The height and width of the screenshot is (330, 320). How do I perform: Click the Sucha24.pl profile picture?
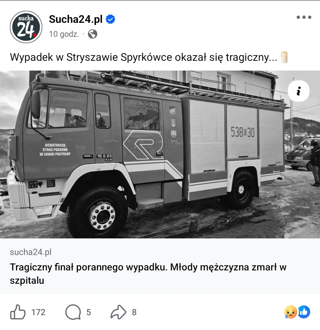pyautogui.click(x=26, y=27)
